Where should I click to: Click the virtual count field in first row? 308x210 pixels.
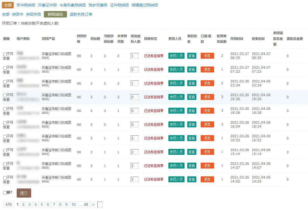coord(134,56)
